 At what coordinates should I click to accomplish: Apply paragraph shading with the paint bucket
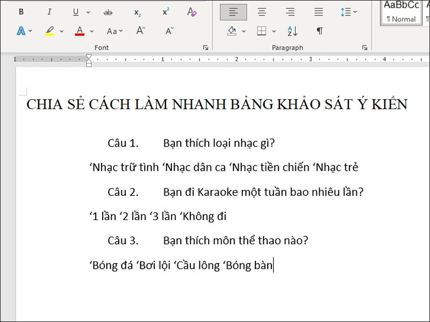pos(232,31)
